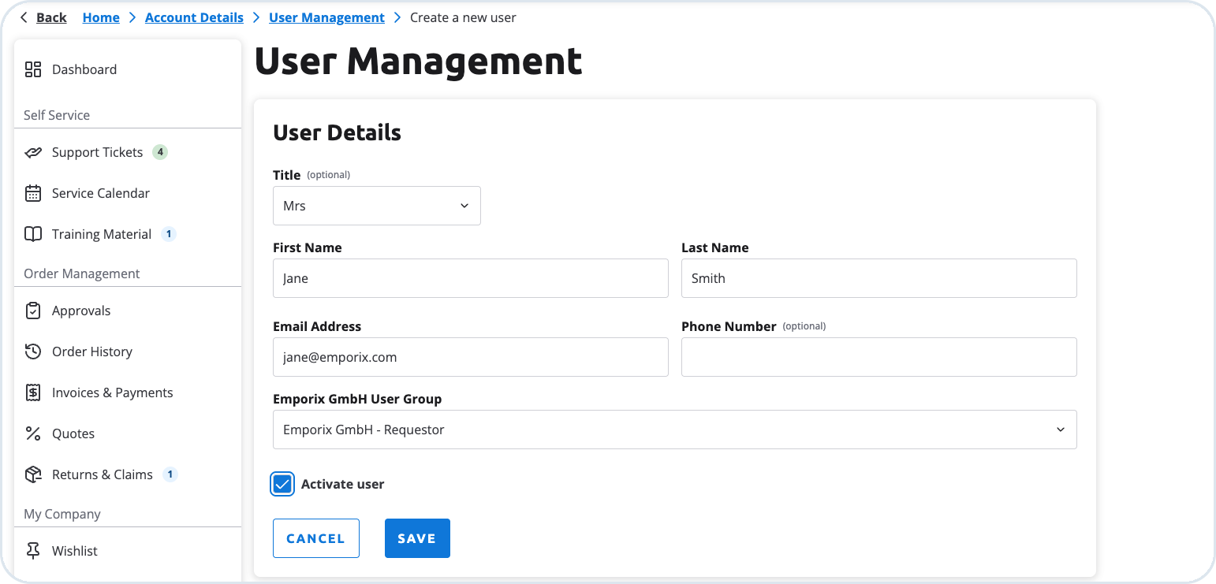
Task: Click the Save button
Action: point(417,538)
